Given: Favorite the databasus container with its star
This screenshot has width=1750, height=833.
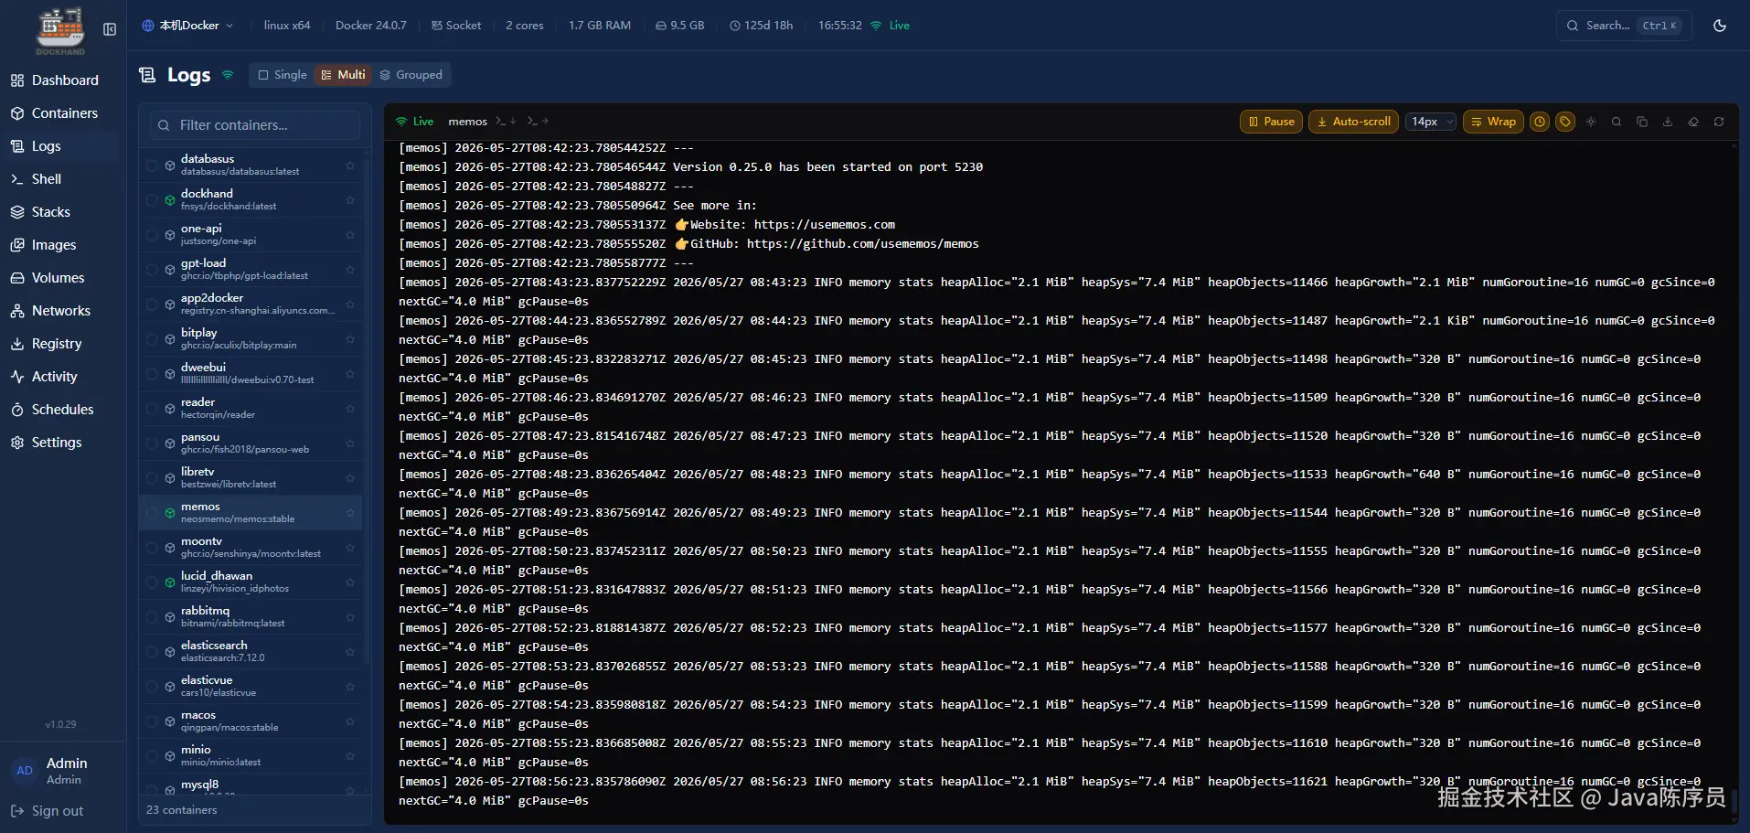Looking at the screenshot, I should pos(350,166).
